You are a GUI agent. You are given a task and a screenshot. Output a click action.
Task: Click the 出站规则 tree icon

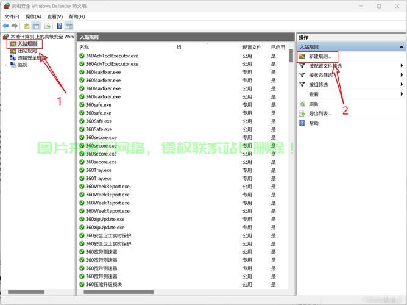coord(13,51)
